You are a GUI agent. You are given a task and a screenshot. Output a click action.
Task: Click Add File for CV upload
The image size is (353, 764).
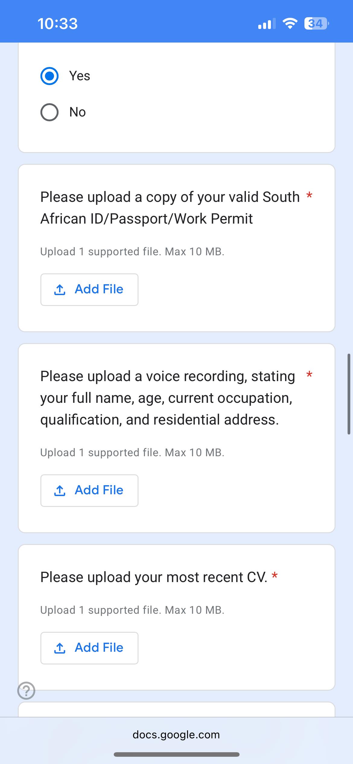(x=89, y=648)
